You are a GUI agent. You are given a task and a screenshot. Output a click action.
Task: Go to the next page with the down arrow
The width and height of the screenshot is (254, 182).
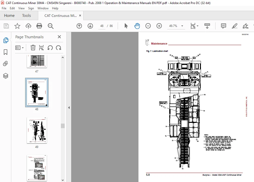point(90,26)
